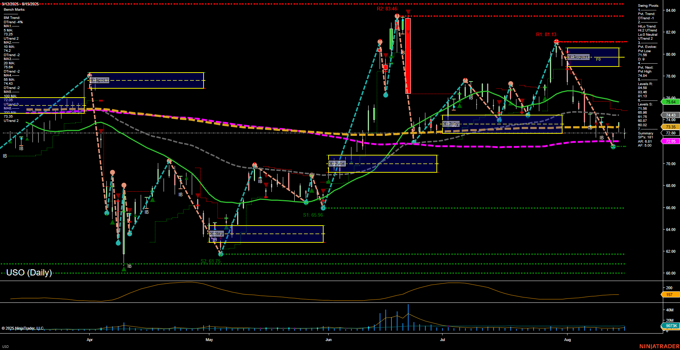Click the R2: 83.46 resistance label
680x350 pixels.
point(387,9)
